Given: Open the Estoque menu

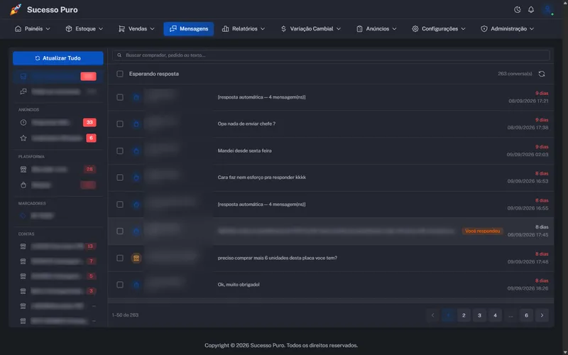Looking at the screenshot, I should click(x=84, y=29).
